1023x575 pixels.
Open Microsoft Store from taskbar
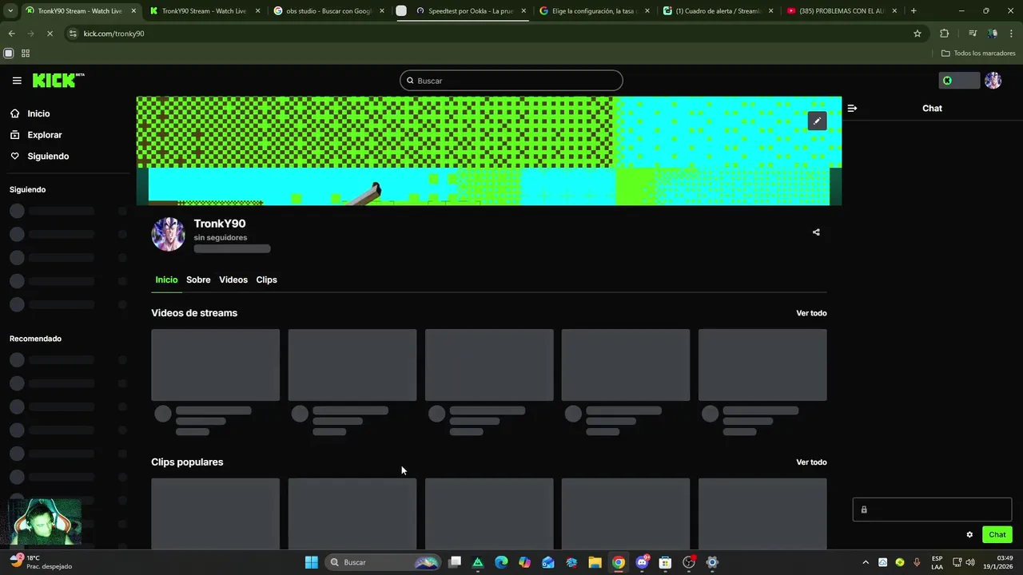click(665, 562)
